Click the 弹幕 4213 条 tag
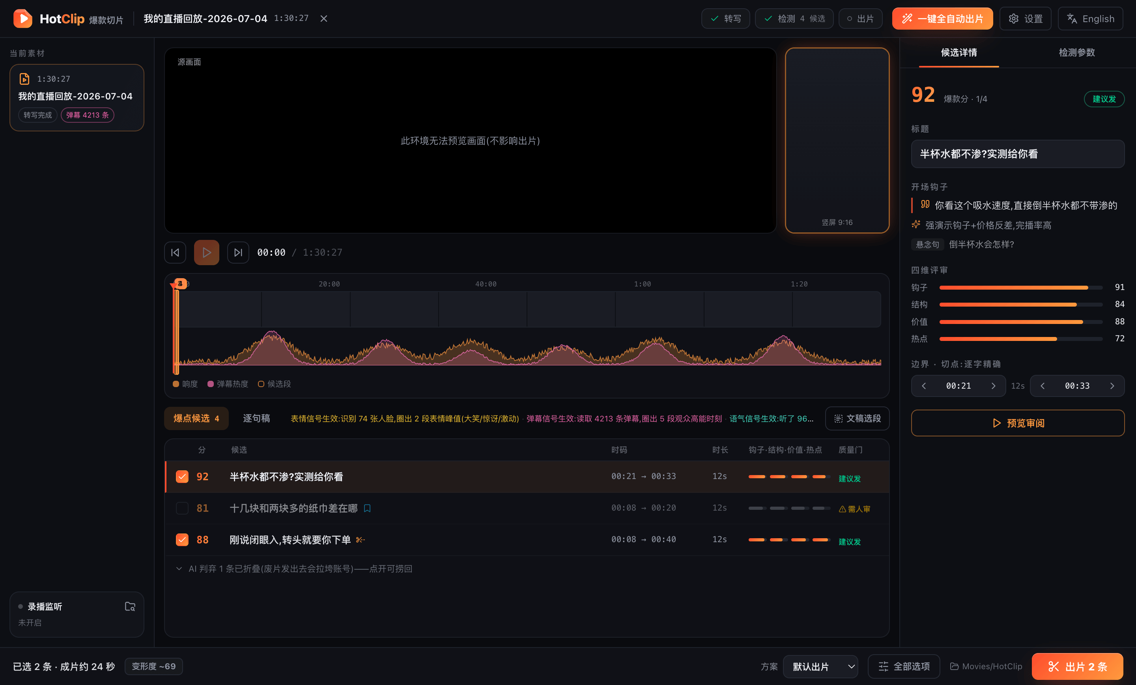The image size is (1136, 685). [x=87, y=115]
